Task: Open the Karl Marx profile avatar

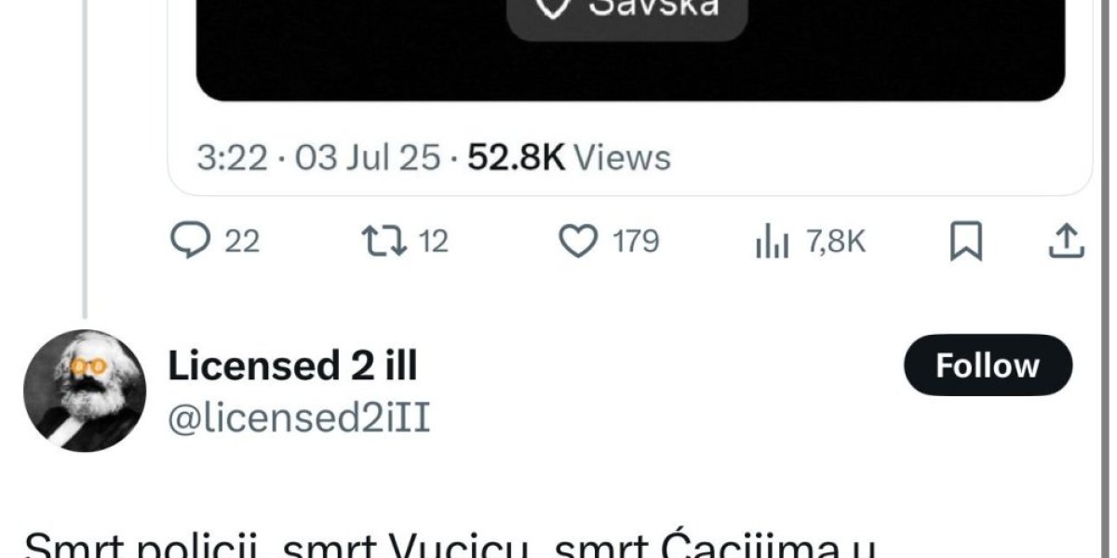Action: (x=85, y=391)
